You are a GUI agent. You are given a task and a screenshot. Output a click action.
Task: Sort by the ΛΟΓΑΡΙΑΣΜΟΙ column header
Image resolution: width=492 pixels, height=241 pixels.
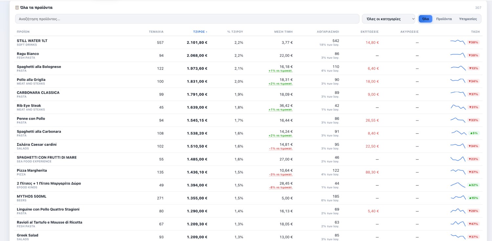pyautogui.click(x=328, y=32)
